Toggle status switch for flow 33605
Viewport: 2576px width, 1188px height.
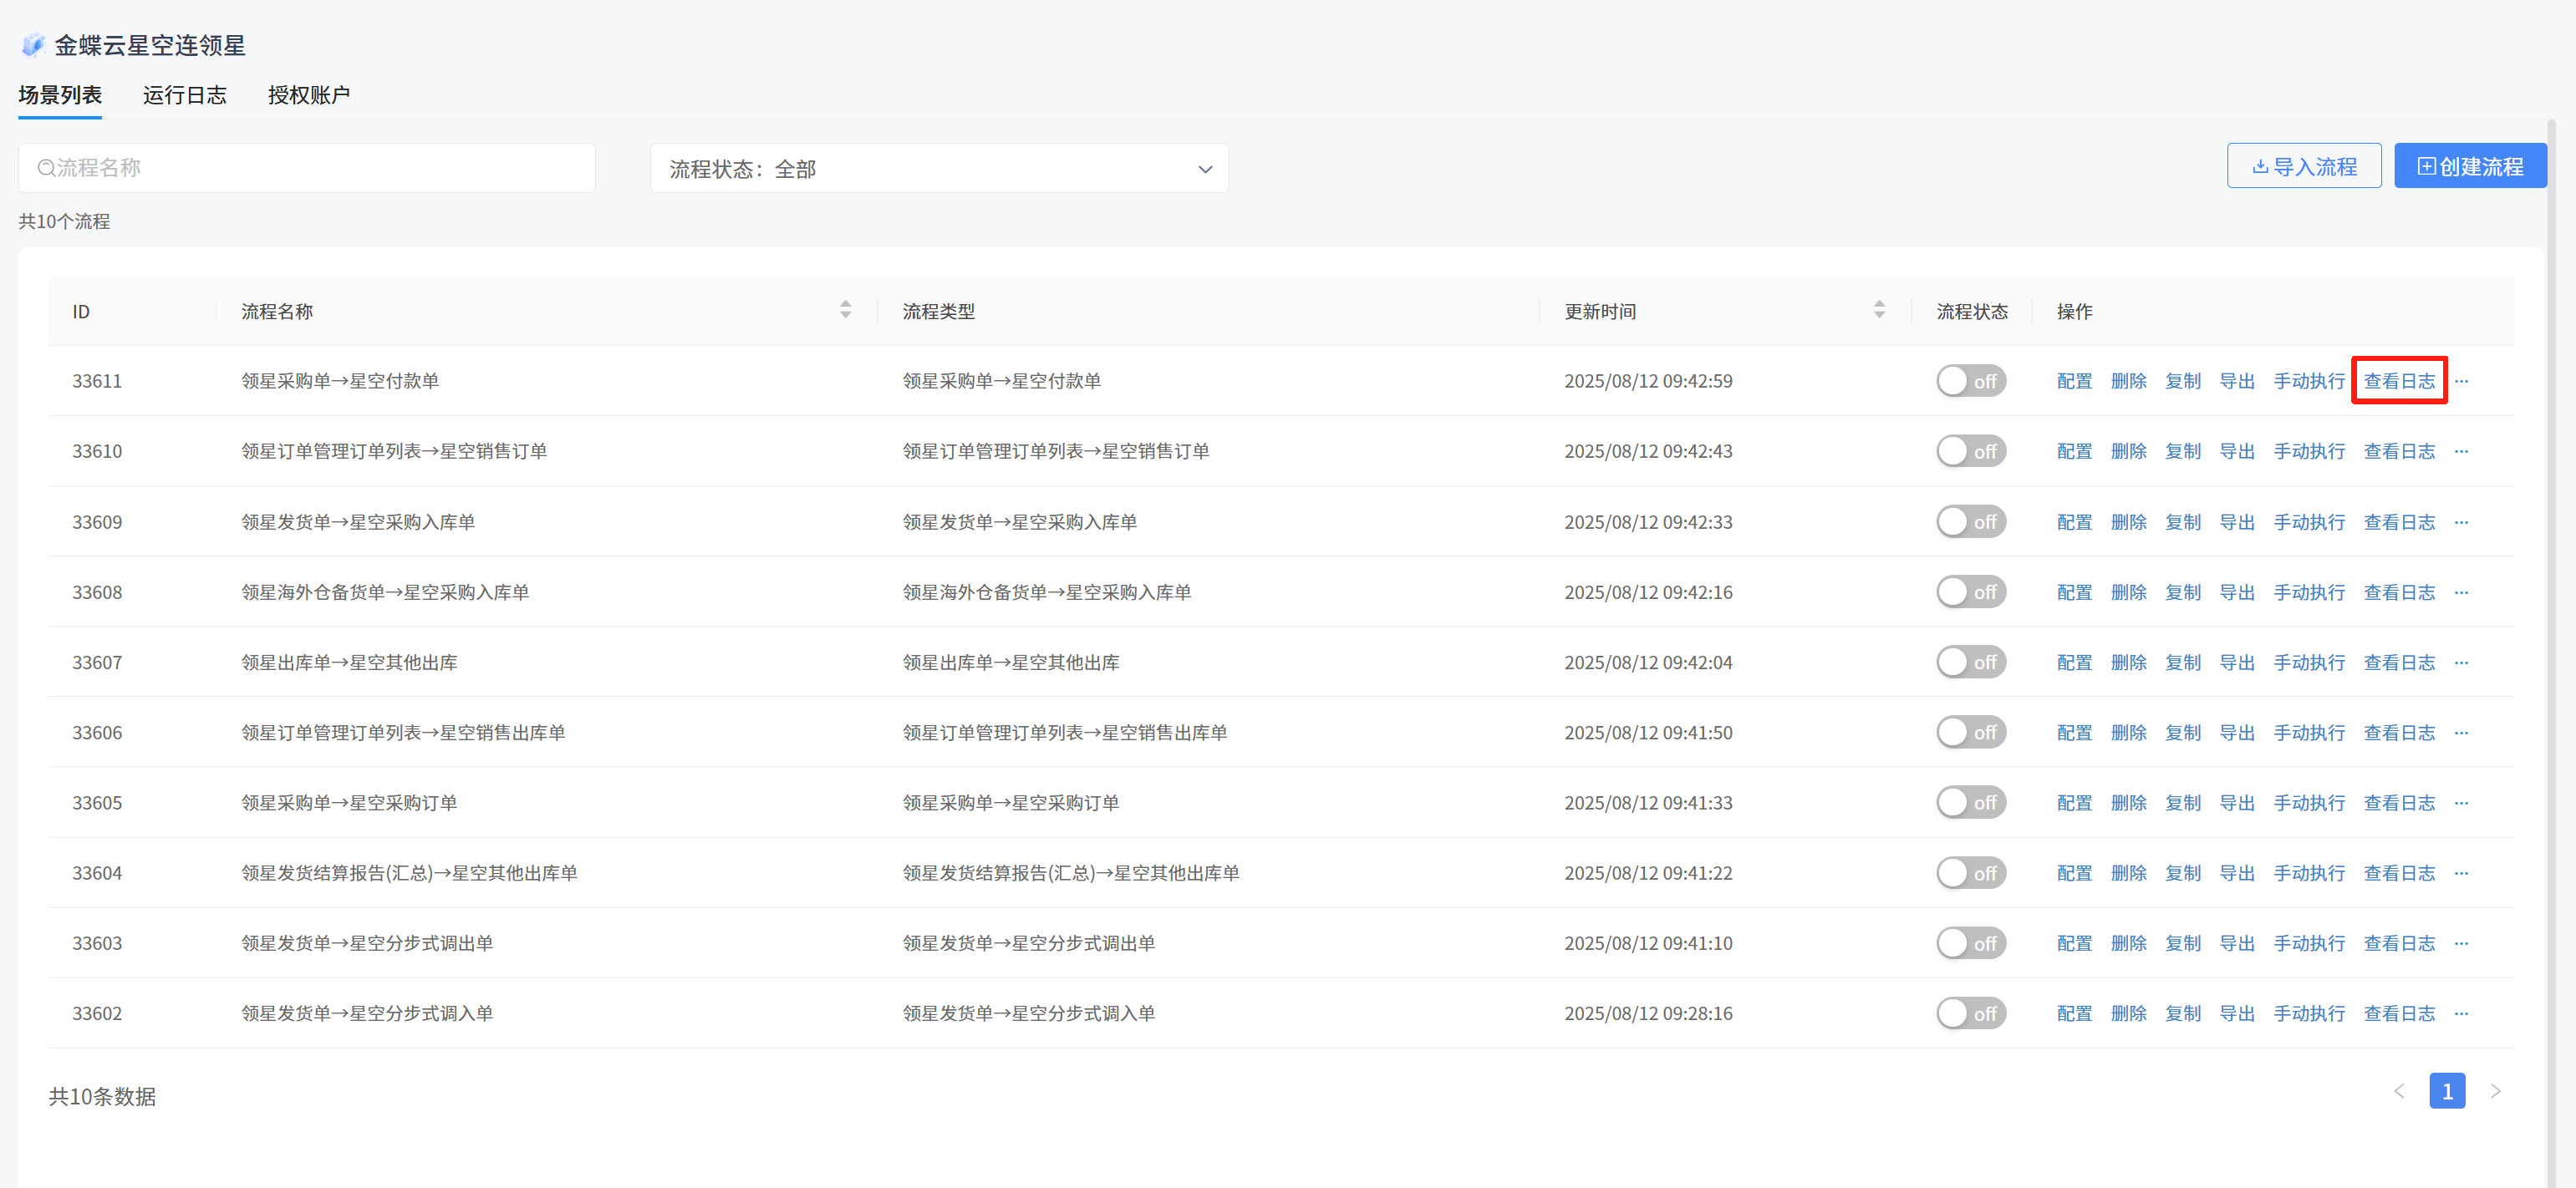coord(1971,802)
